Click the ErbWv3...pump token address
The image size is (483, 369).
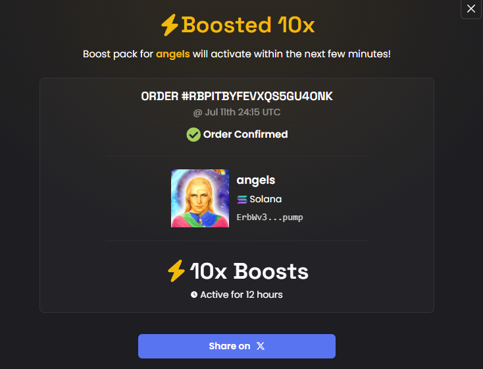pos(270,217)
